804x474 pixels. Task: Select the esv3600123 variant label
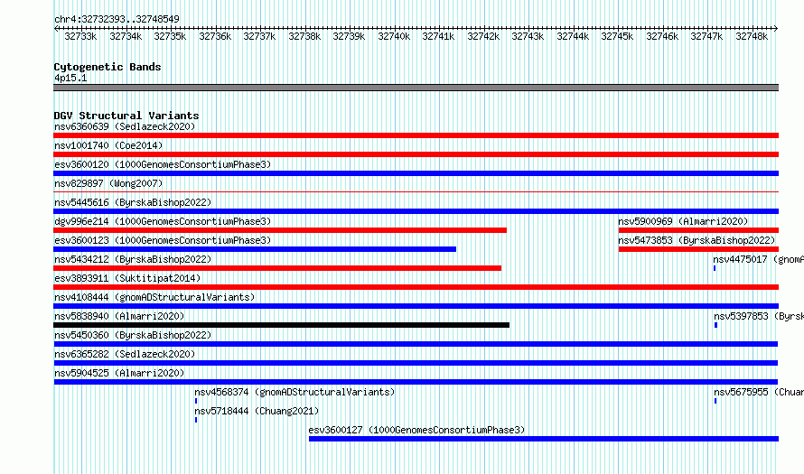[x=163, y=240]
